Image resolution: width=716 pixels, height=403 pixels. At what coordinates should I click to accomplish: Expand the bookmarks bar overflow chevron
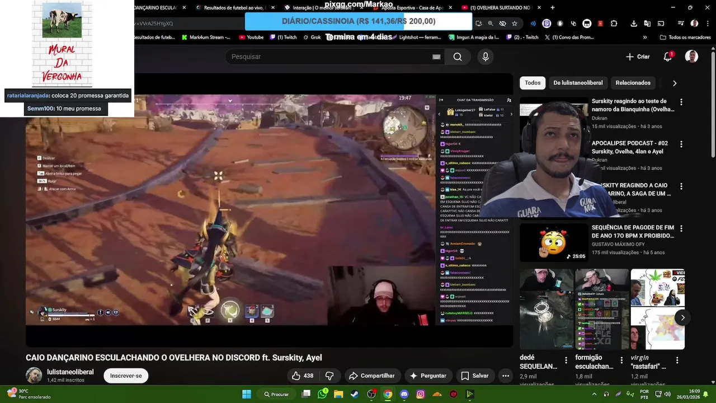pyautogui.click(x=645, y=38)
